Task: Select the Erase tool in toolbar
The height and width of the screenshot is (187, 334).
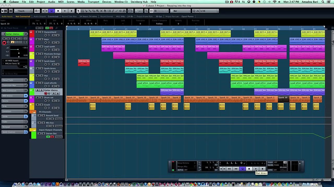Action: pyautogui.click(x=94, y=11)
